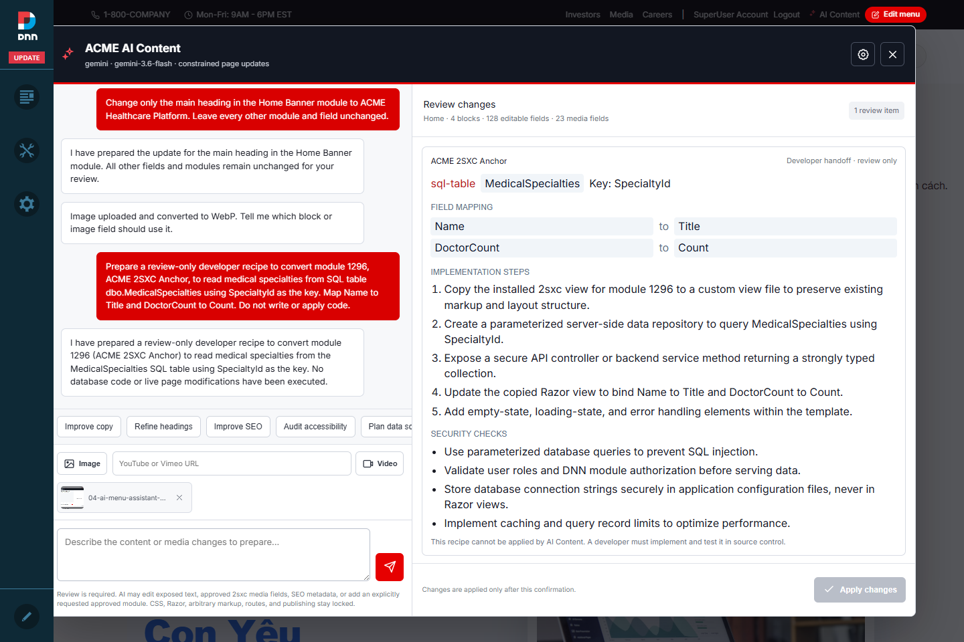
Task: Select the Count target field
Action: pyautogui.click(x=785, y=248)
